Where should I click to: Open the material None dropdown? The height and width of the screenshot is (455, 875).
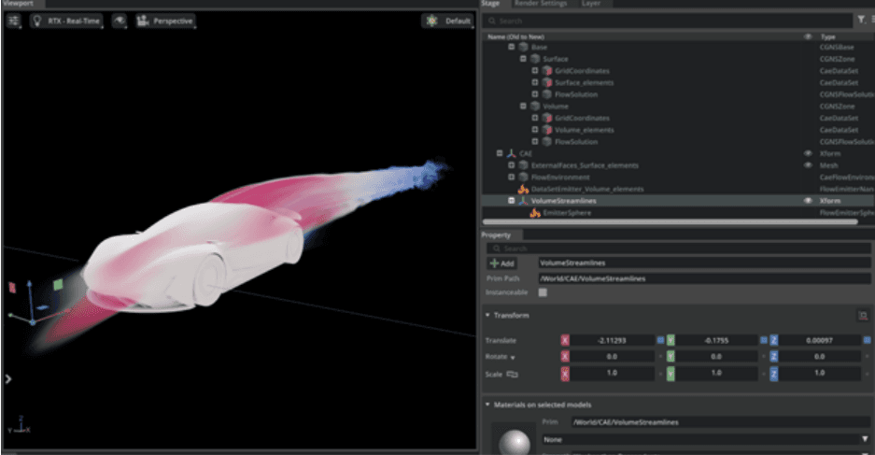705,438
